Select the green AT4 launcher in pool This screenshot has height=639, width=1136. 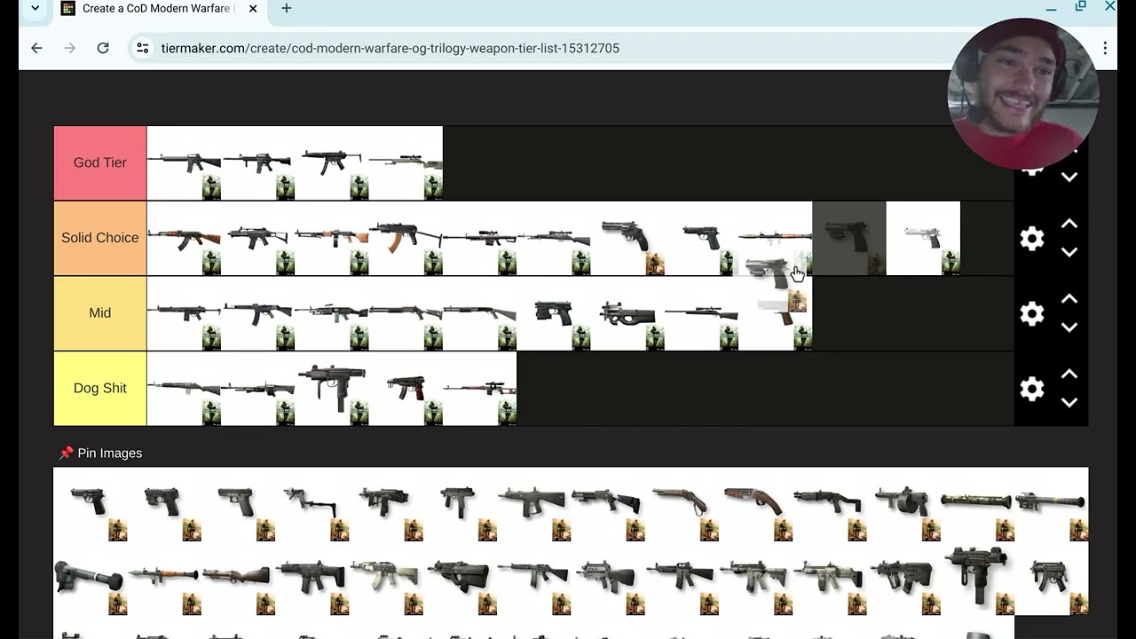[977, 504]
